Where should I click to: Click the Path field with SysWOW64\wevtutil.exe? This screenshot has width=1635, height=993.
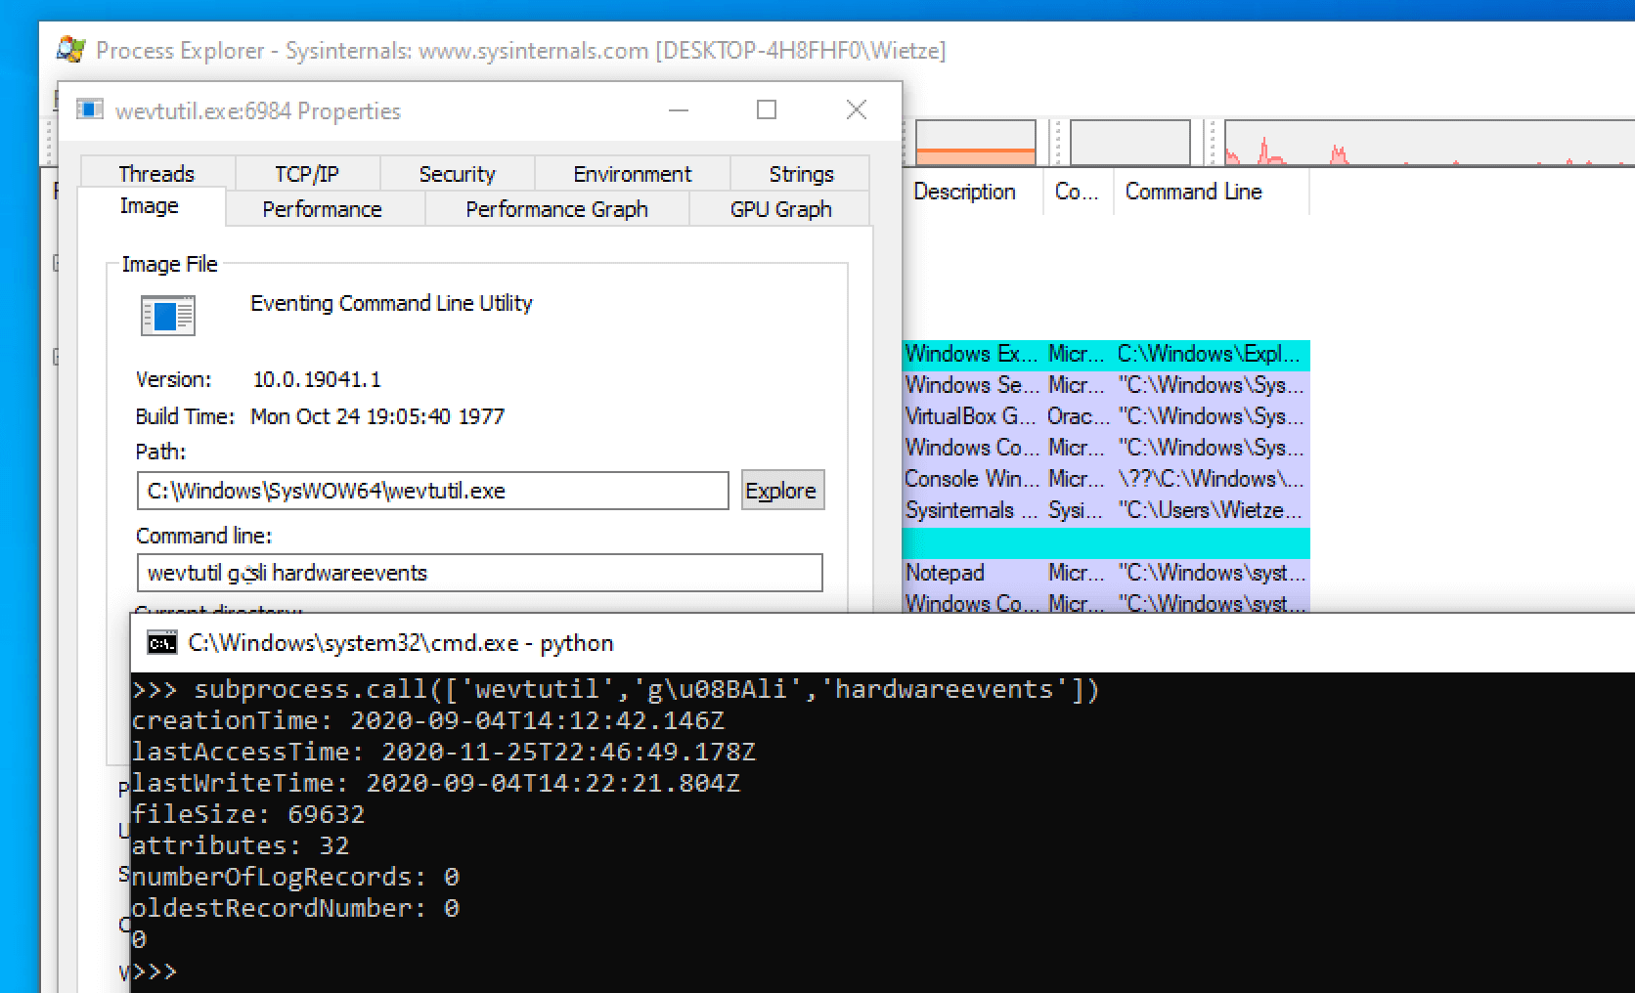tap(432, 491)
